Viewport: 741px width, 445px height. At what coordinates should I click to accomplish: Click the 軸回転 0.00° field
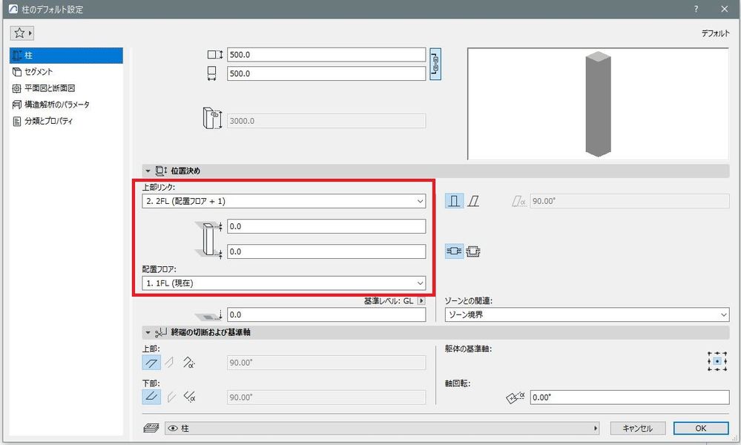(x=630, y=398)
